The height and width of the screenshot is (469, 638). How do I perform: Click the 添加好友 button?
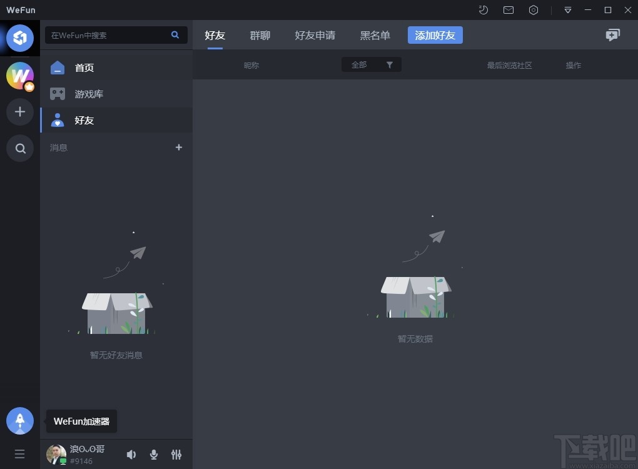[435, 35]
